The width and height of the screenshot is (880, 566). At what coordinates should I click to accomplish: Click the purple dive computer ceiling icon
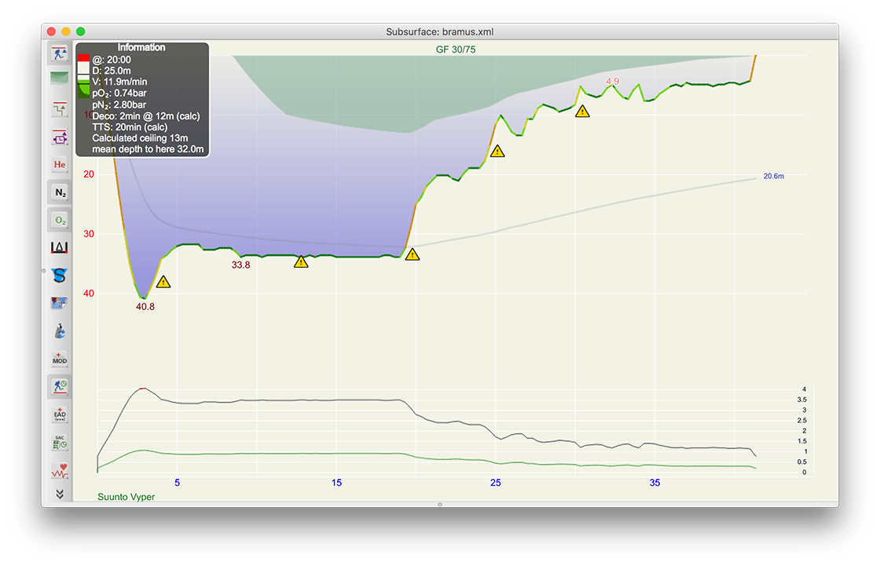click(60, 137)
